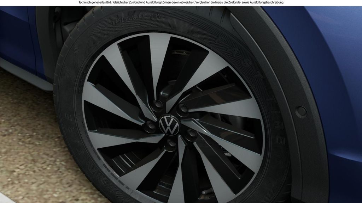This screenshot has width=362, height=203.
Task: Click the upper-left lug bolt beside VW logo
Action: (158, 105)
